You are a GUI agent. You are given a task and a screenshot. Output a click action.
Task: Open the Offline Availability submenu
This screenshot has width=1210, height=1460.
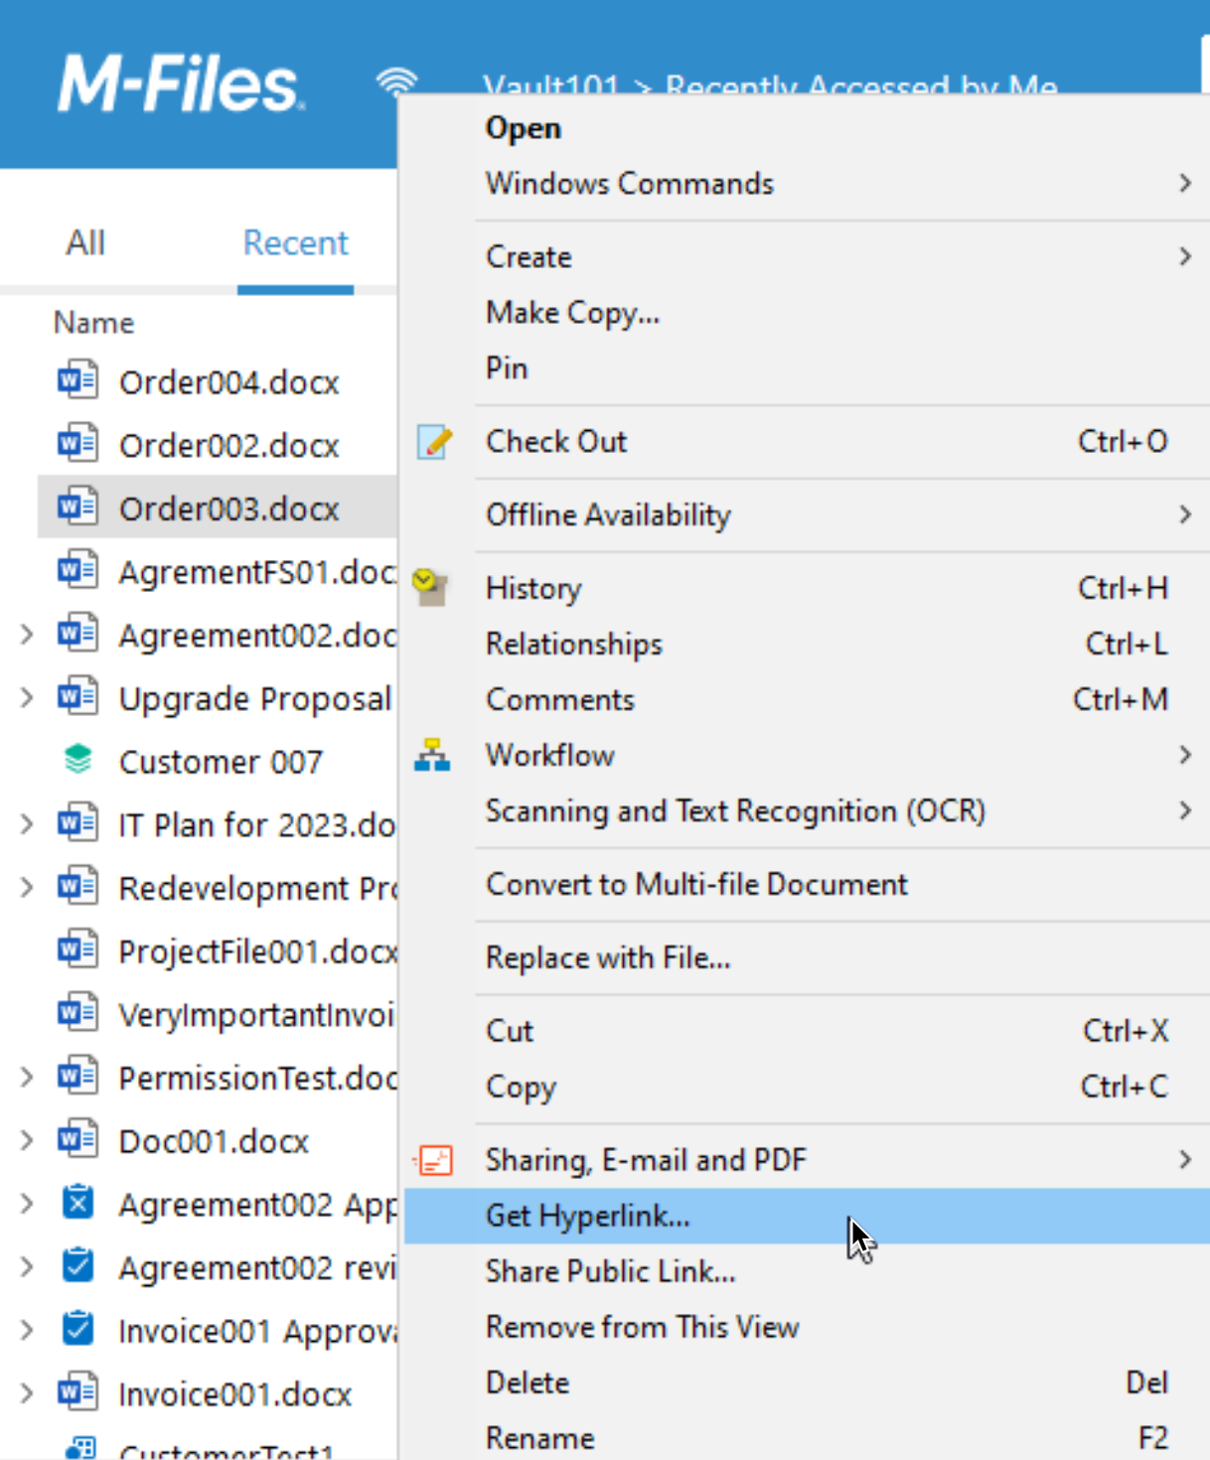click(807, 515)
